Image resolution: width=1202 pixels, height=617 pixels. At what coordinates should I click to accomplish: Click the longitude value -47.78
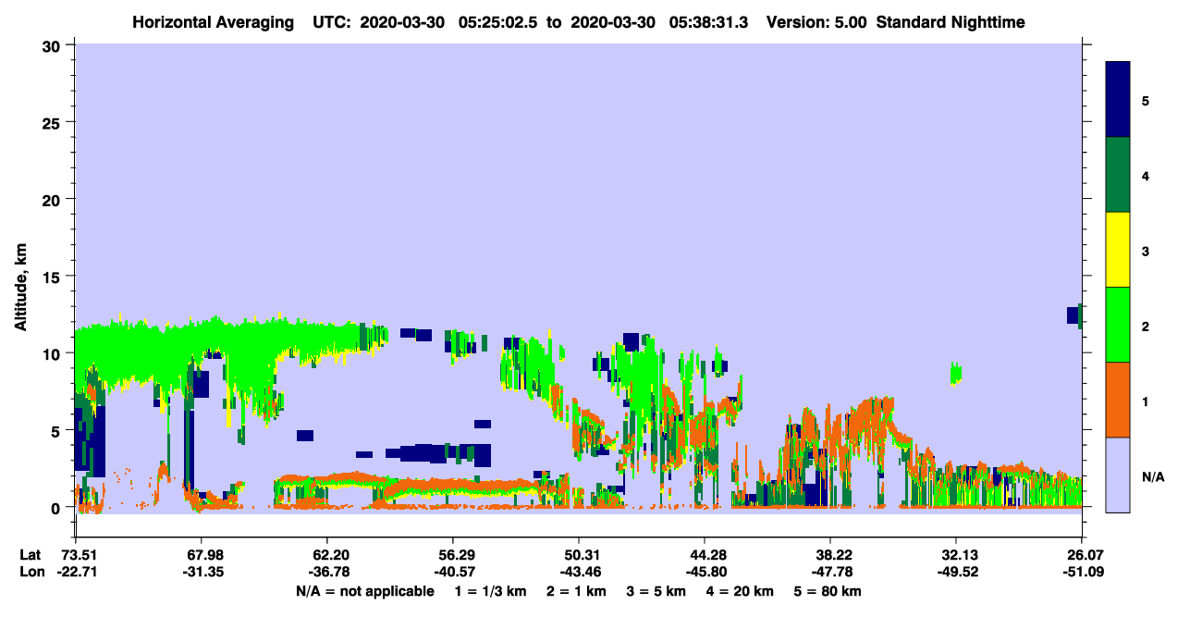point(830,572)
